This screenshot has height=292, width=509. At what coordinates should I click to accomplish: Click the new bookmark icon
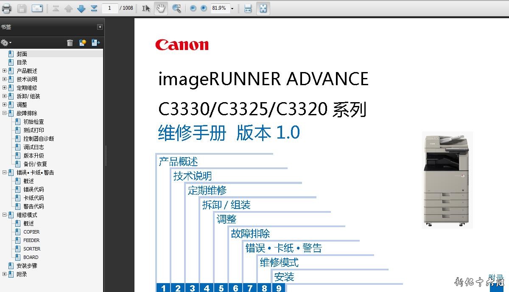(x=83, y=42)
